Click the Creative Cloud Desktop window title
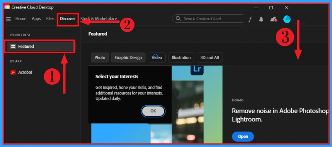This screenshot has width=332, height=147. pyautogui.click(x=32, y=7)
